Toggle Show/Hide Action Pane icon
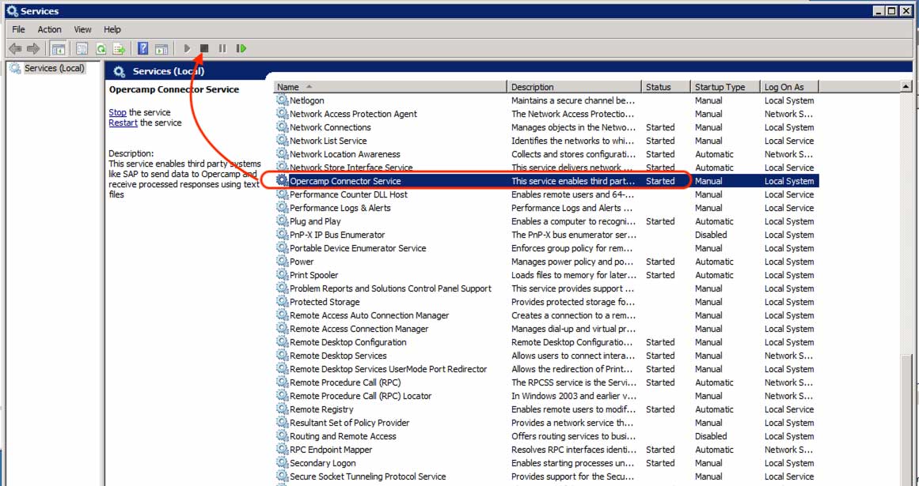919x486 pixels. tap(161, 49)
